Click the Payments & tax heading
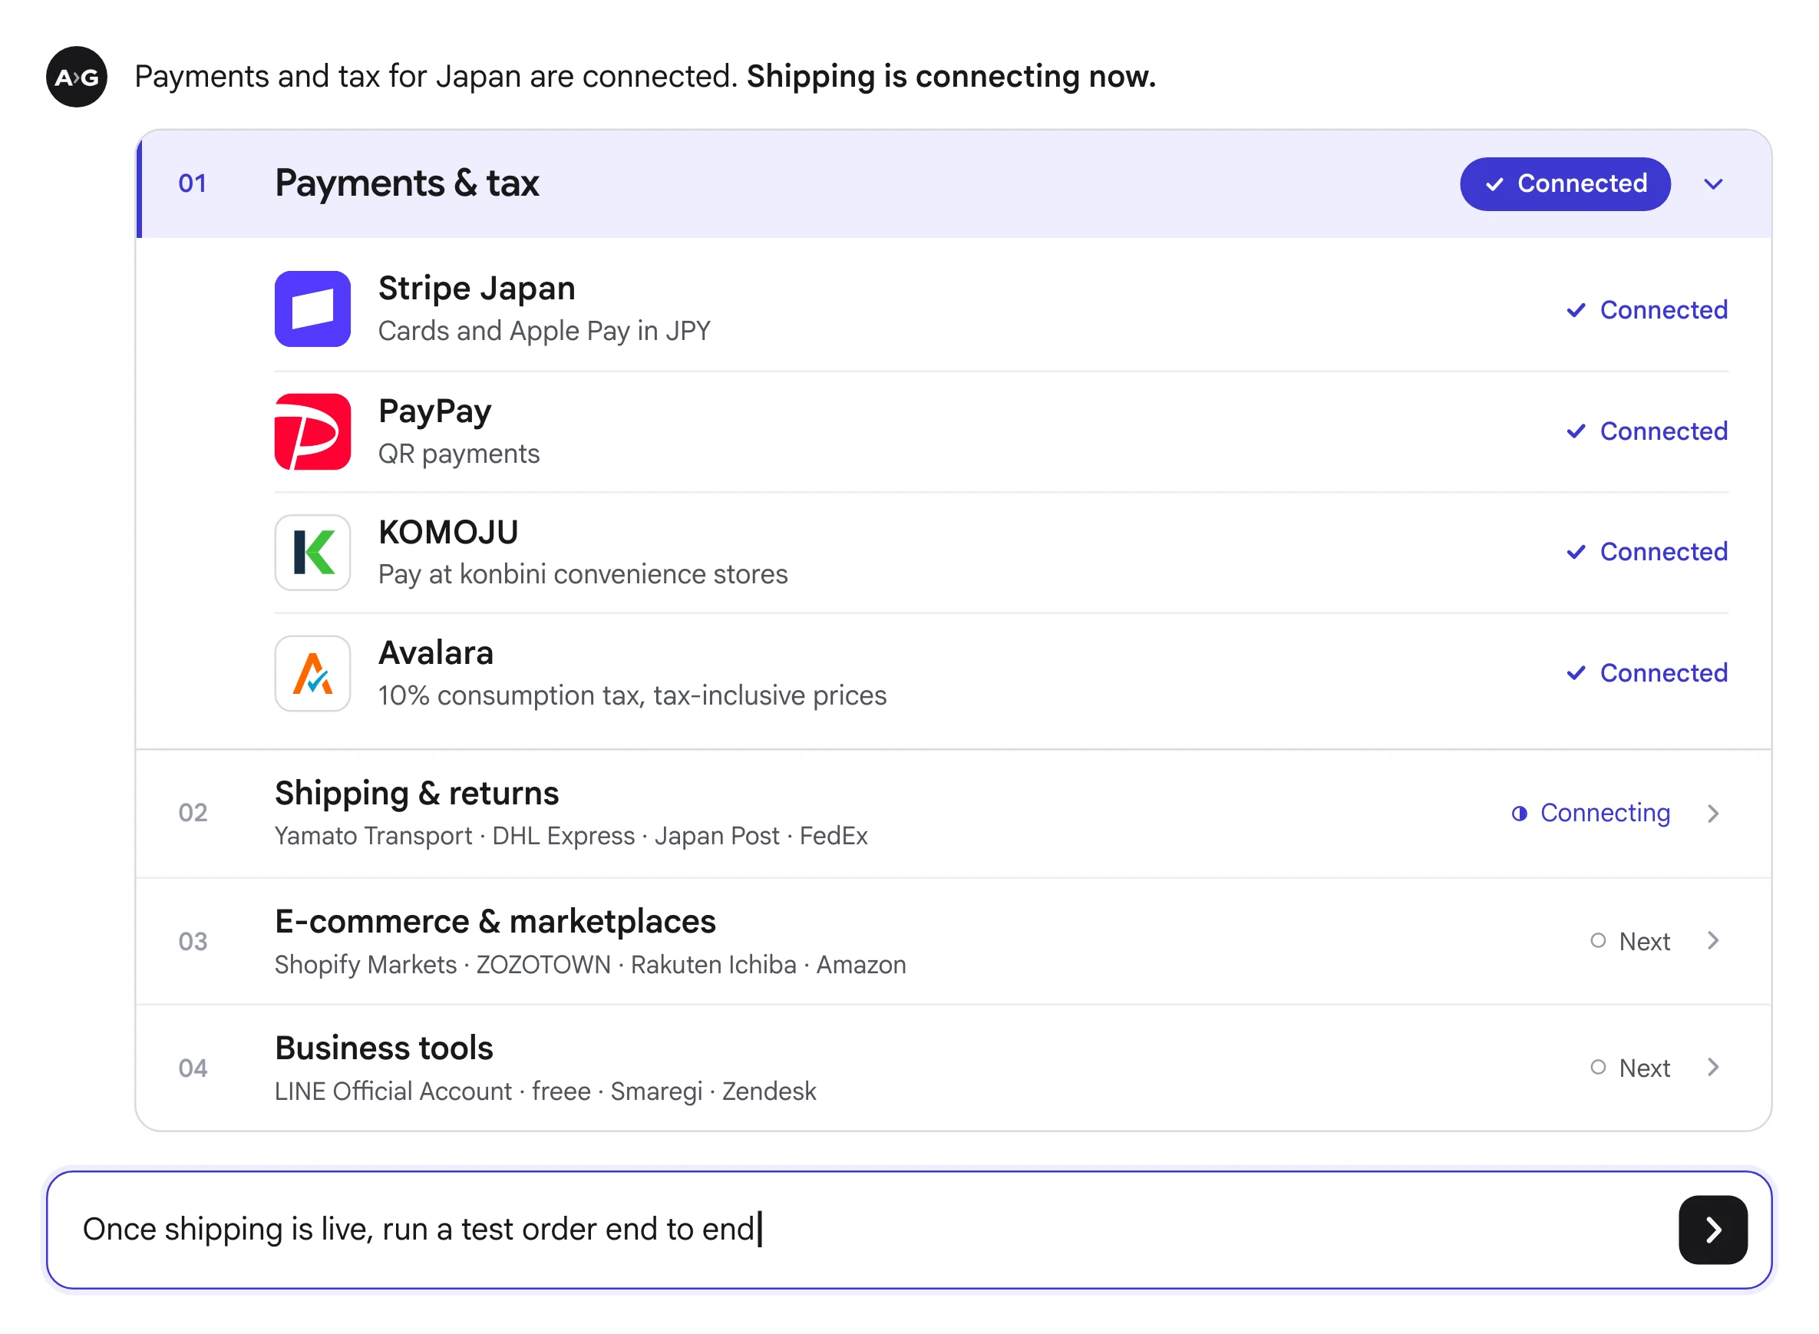The width and height of the screenshot is (1819, 1334). 407,183
